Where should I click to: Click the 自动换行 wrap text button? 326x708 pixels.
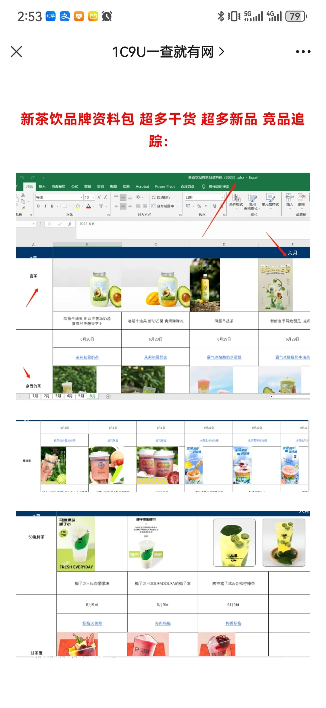[x=161, y=197]
